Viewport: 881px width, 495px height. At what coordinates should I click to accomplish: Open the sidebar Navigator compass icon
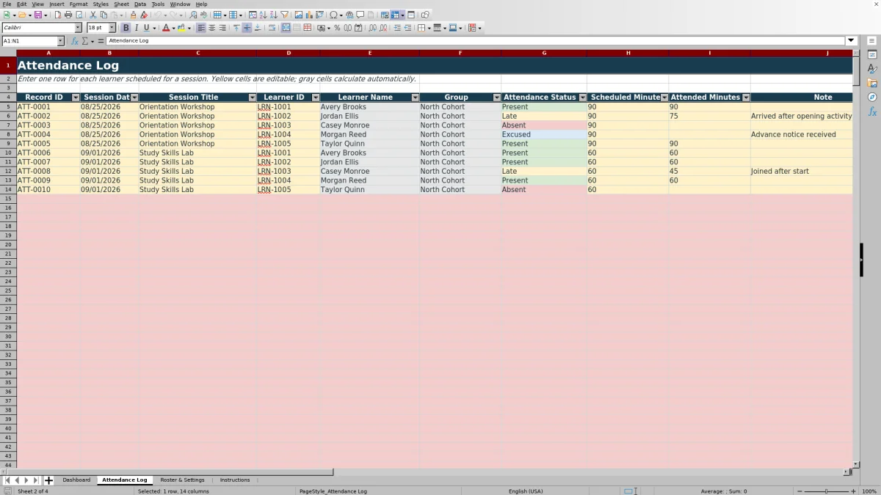click(x=872, y=97)
